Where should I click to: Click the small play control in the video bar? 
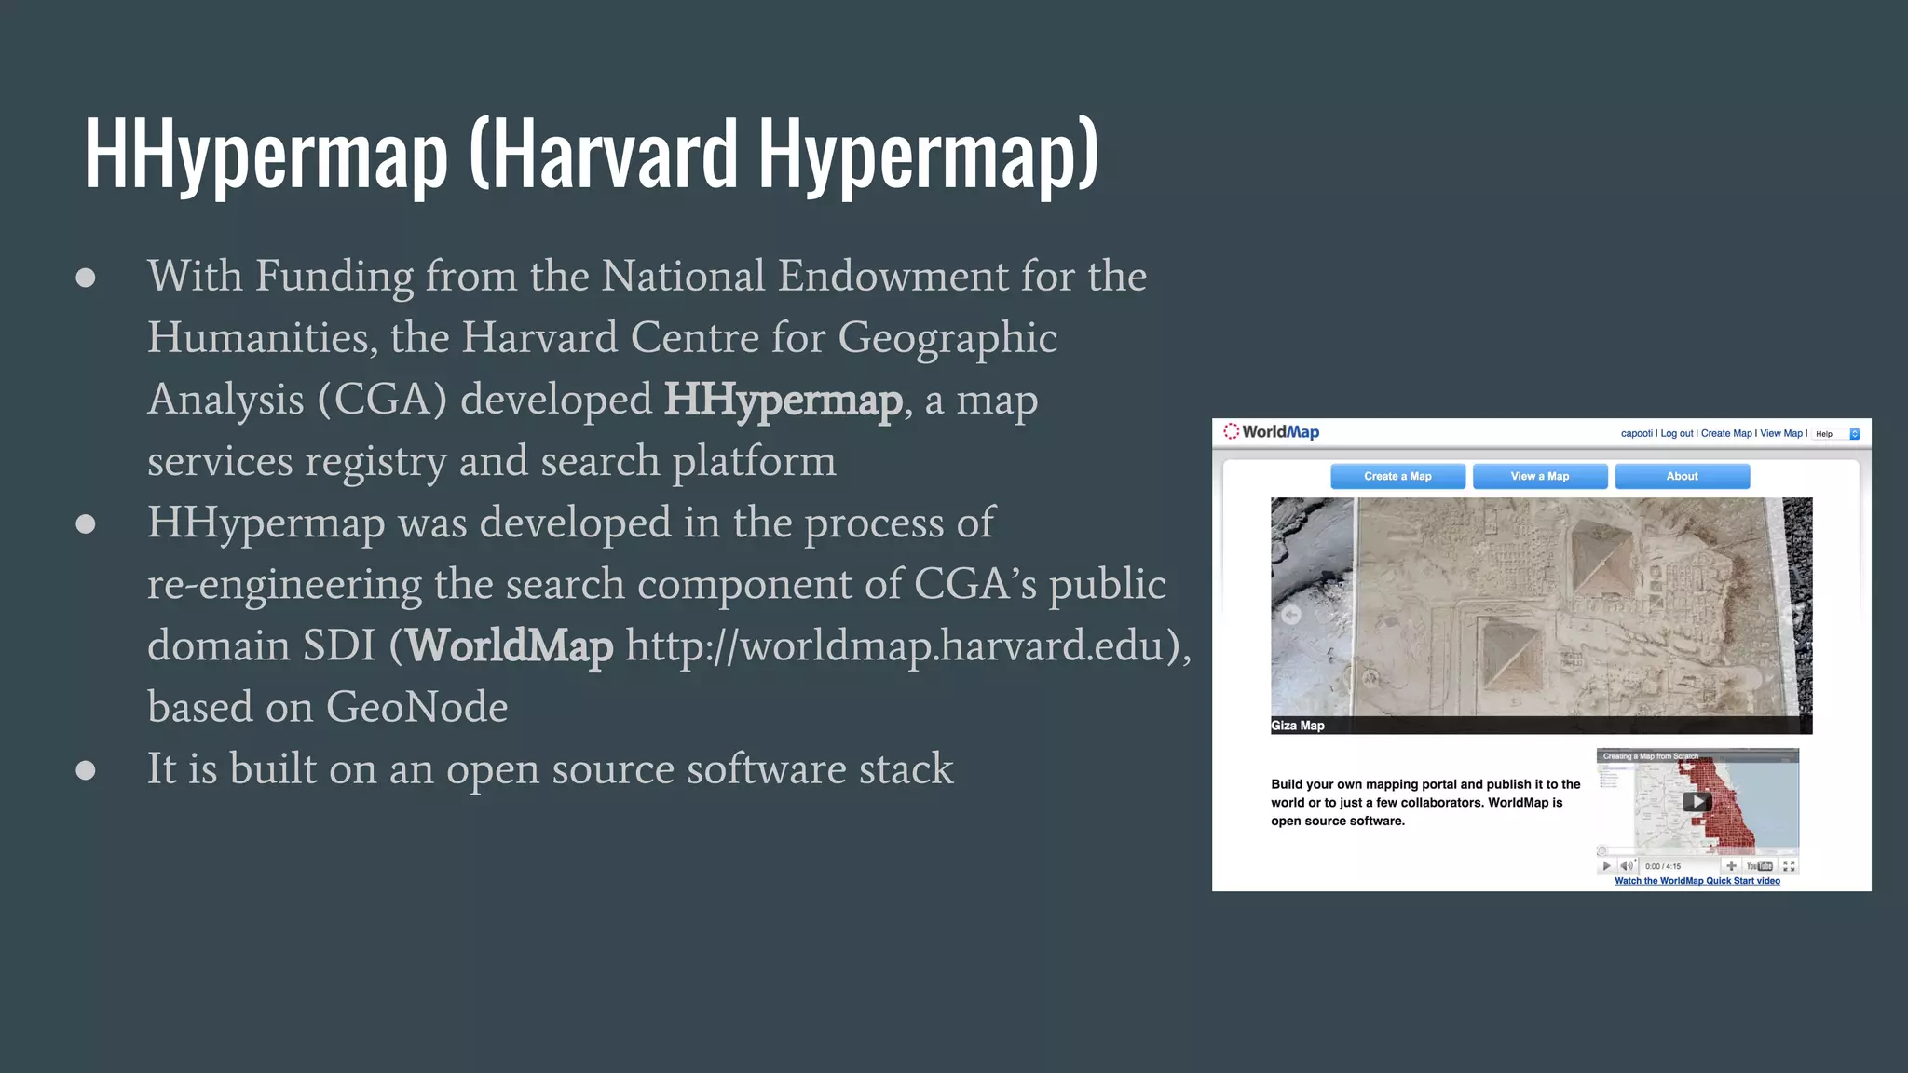click(1606, 866)
